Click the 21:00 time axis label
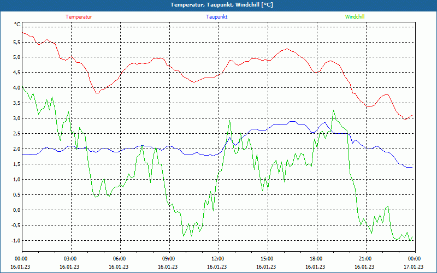 [x=364, y=259]
